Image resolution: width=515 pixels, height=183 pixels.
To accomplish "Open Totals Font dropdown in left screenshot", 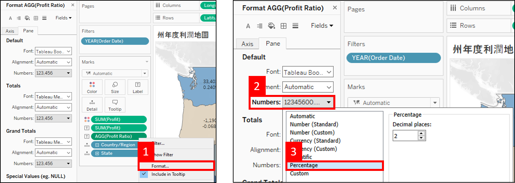I will (x=53, y=97).
